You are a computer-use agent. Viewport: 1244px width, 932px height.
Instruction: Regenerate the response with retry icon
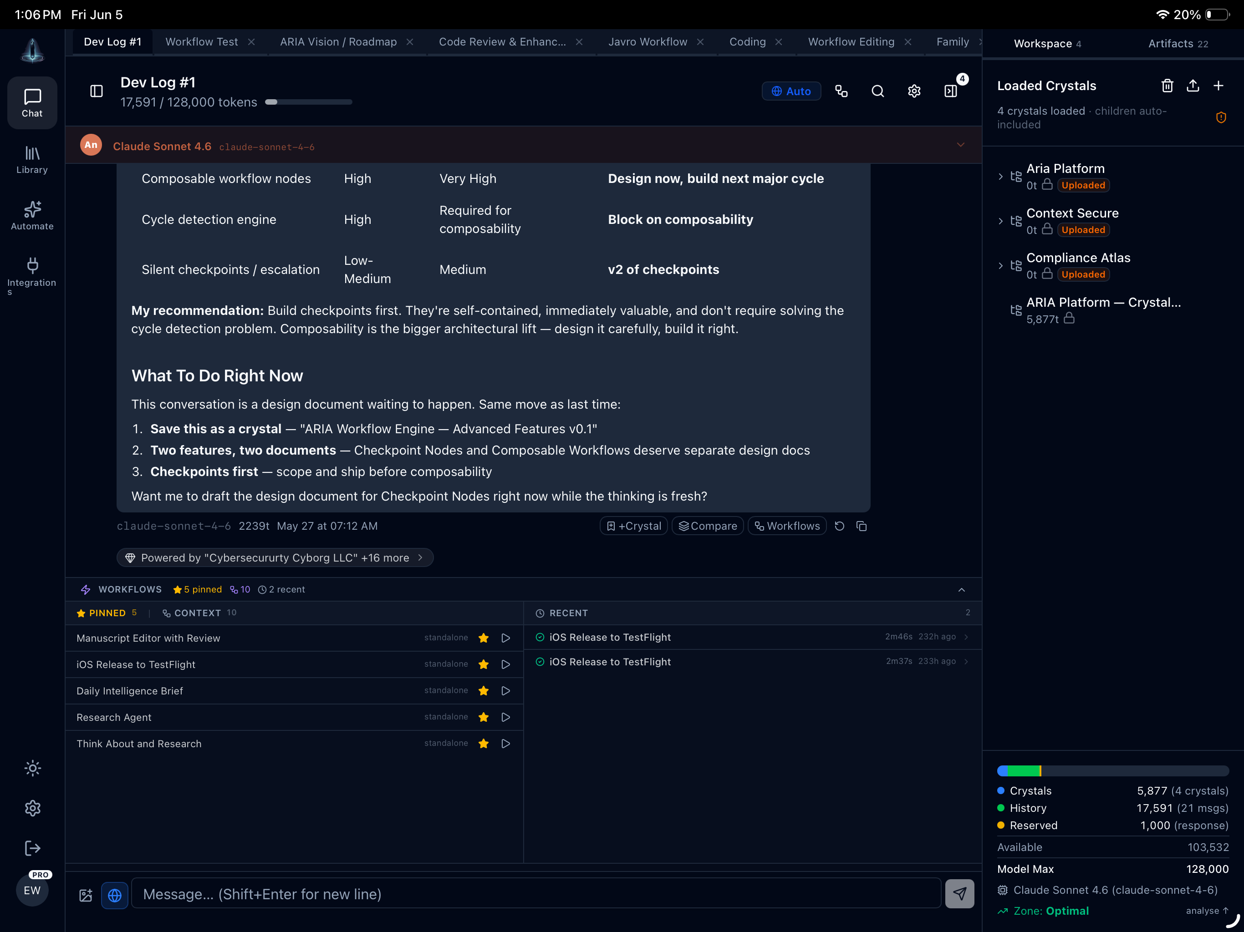point(839,526)
